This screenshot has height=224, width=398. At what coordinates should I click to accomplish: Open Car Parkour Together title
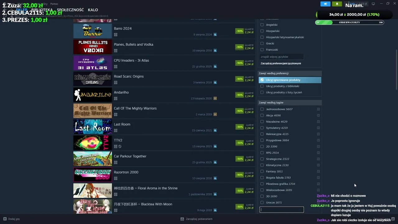pyautogui.click(x=130, y=156)
